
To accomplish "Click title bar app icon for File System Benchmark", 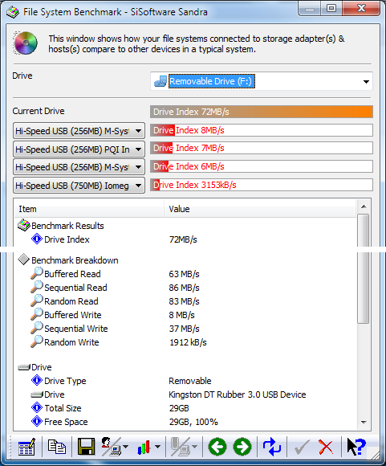I will [13, 12].
